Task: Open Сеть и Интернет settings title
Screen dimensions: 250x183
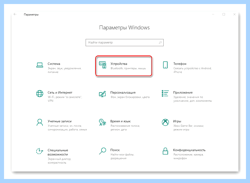Action: point(60,93)
